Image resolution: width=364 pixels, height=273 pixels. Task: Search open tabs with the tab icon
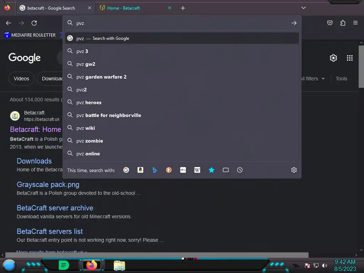226,170
